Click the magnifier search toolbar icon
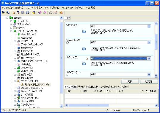 pos(23,13)
